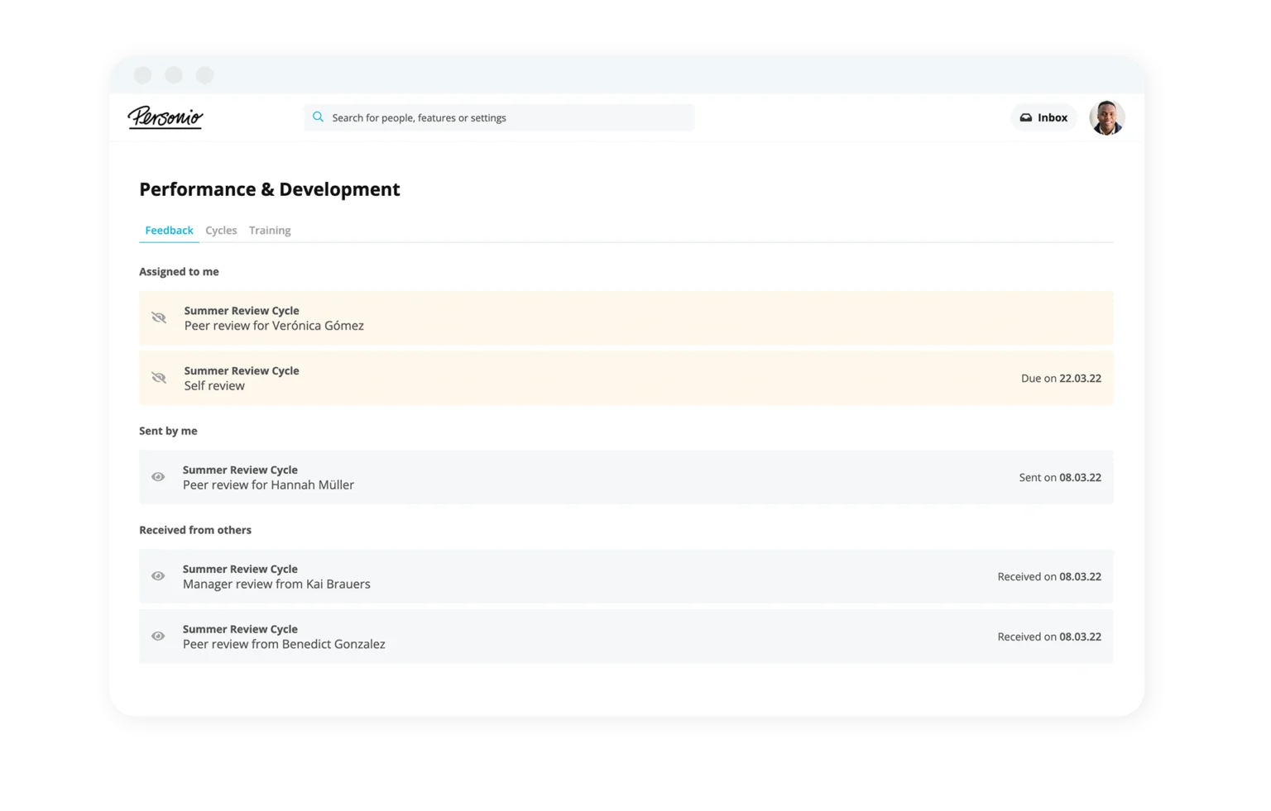The width and height of the screenshot is (1271, 811).
Task: Open Manager review from Kai Brauers
Action: pyautogui.click(x=626, y=576)
